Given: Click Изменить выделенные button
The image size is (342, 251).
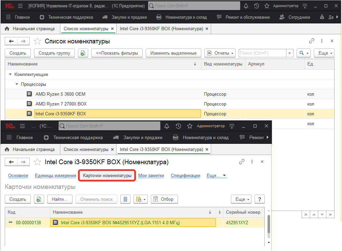Looking at the screenshot, I should pos(173,53).
